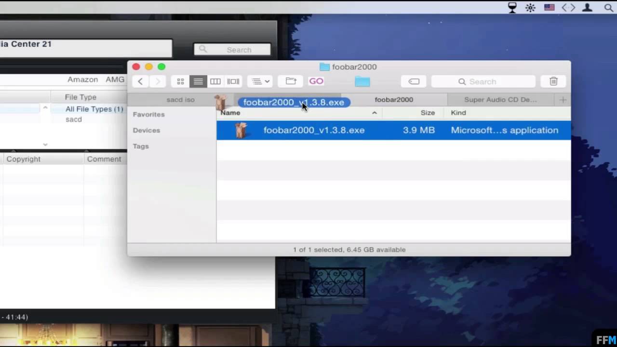Open the Amazon link in Media Center
The width and height of the screenshot is (617, 347).
click(x=82, y=80)
